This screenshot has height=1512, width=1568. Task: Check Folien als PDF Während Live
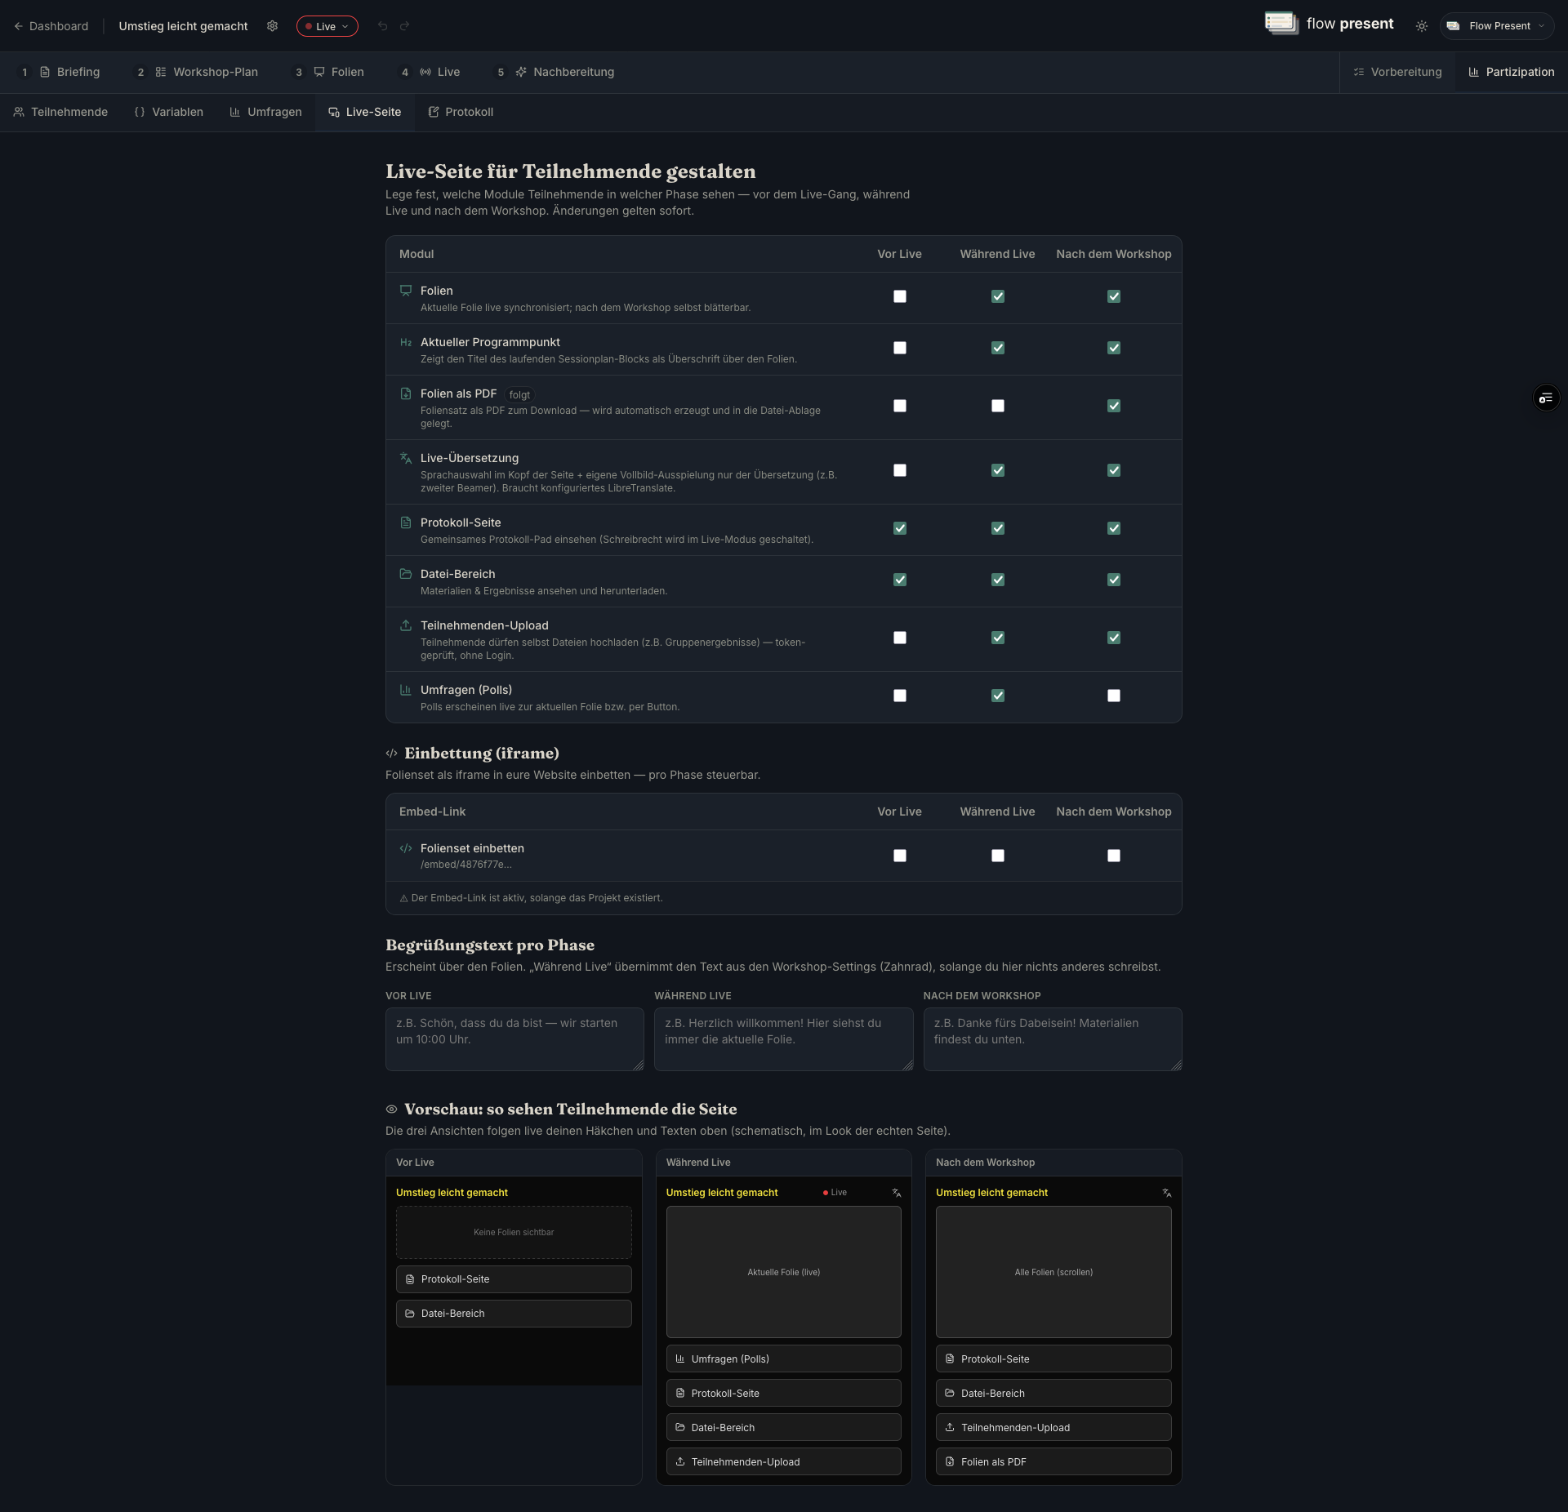click(998, 406)
